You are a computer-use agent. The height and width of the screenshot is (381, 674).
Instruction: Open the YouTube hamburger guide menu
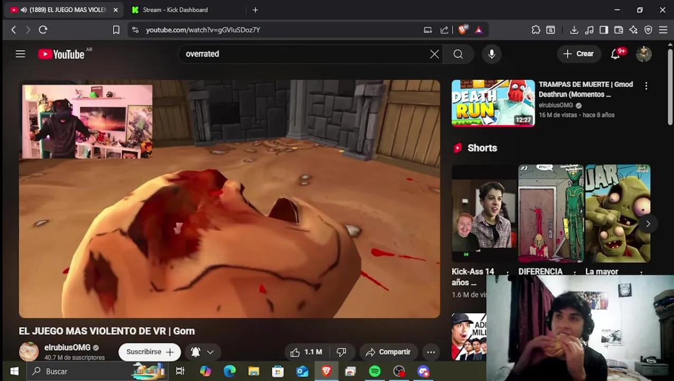point(20,53)
